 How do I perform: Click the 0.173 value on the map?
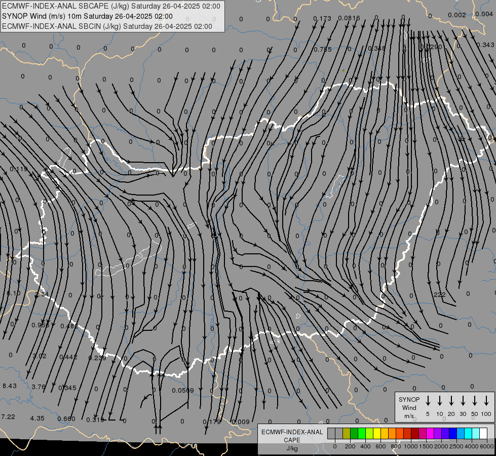click(322, 19)
